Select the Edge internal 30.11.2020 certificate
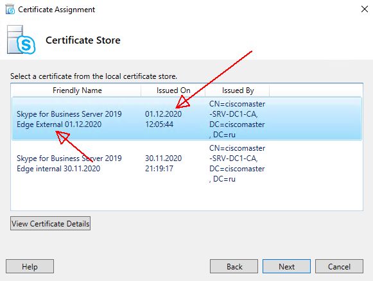Screen dimensions: 373x281 [x=187, y=164]
